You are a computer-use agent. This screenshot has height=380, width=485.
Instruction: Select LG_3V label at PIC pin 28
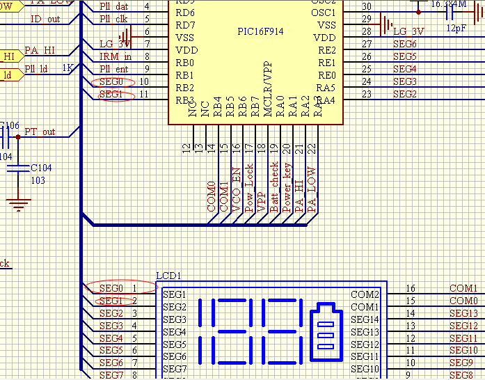(408, 31)
